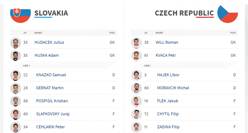Select HAJEK Libor name link
The image size is (248, 133).
click(168, 75)
